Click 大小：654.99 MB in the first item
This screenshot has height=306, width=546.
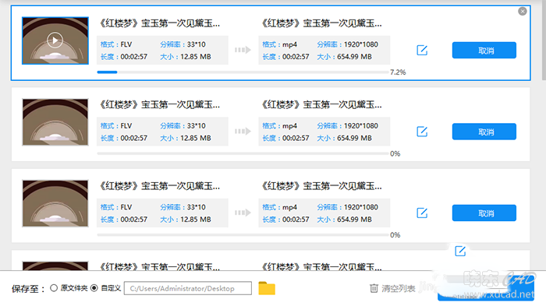coord(345,57)
